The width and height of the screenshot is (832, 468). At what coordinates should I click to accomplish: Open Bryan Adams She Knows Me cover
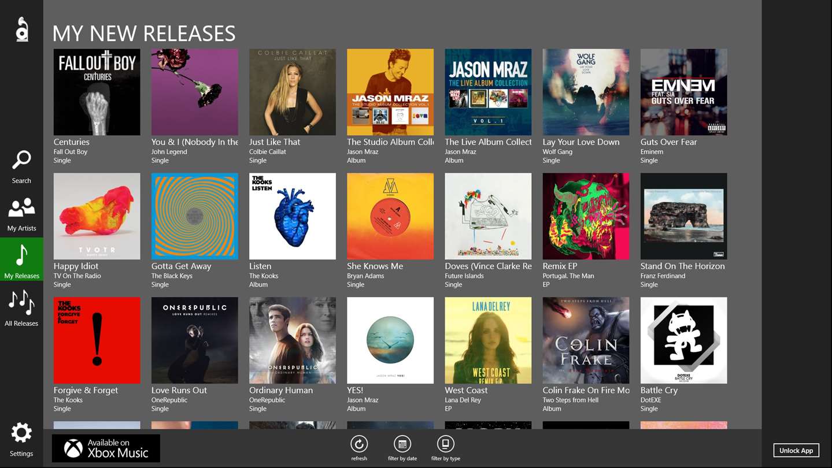click(x=390, y=216)
